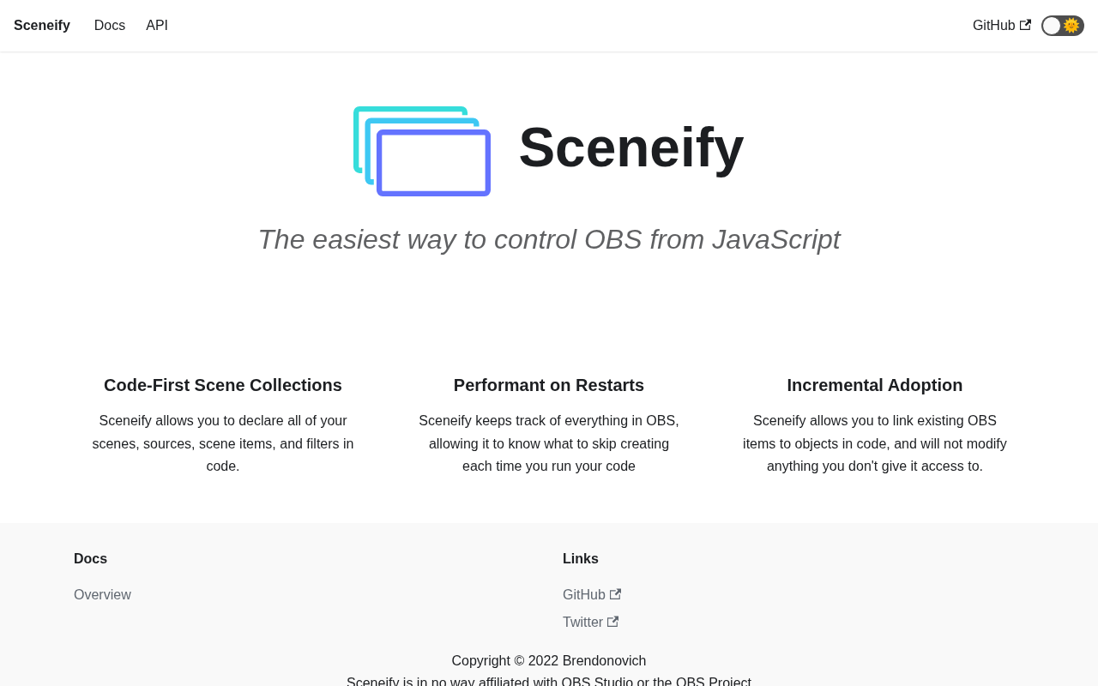Click the large Sceneify hero title

pos(631,147)
